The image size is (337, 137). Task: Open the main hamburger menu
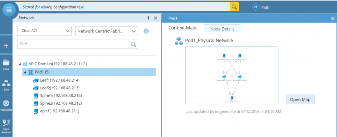pyautogui.click(x=9, y=10)
